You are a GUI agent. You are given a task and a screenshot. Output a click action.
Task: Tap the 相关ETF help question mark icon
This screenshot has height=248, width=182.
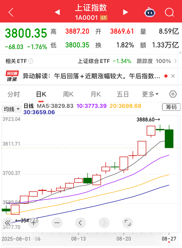point(31,61)
